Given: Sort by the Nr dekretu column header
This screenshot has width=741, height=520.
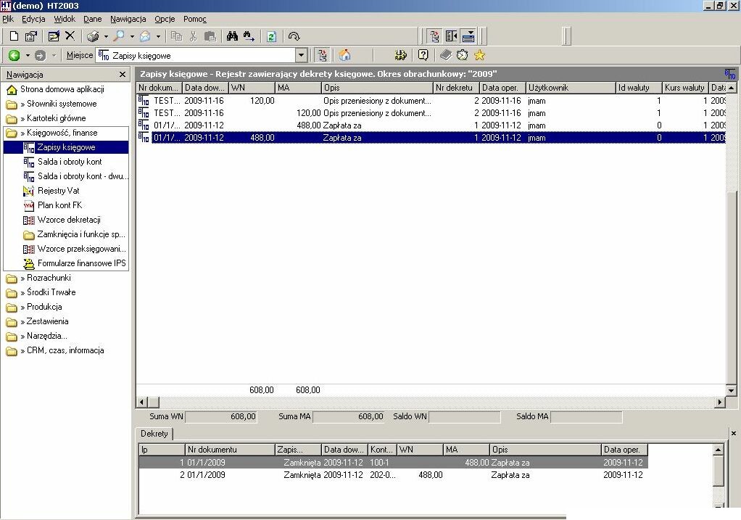Looking at the screenshot, I should click(x=456, y=88).
